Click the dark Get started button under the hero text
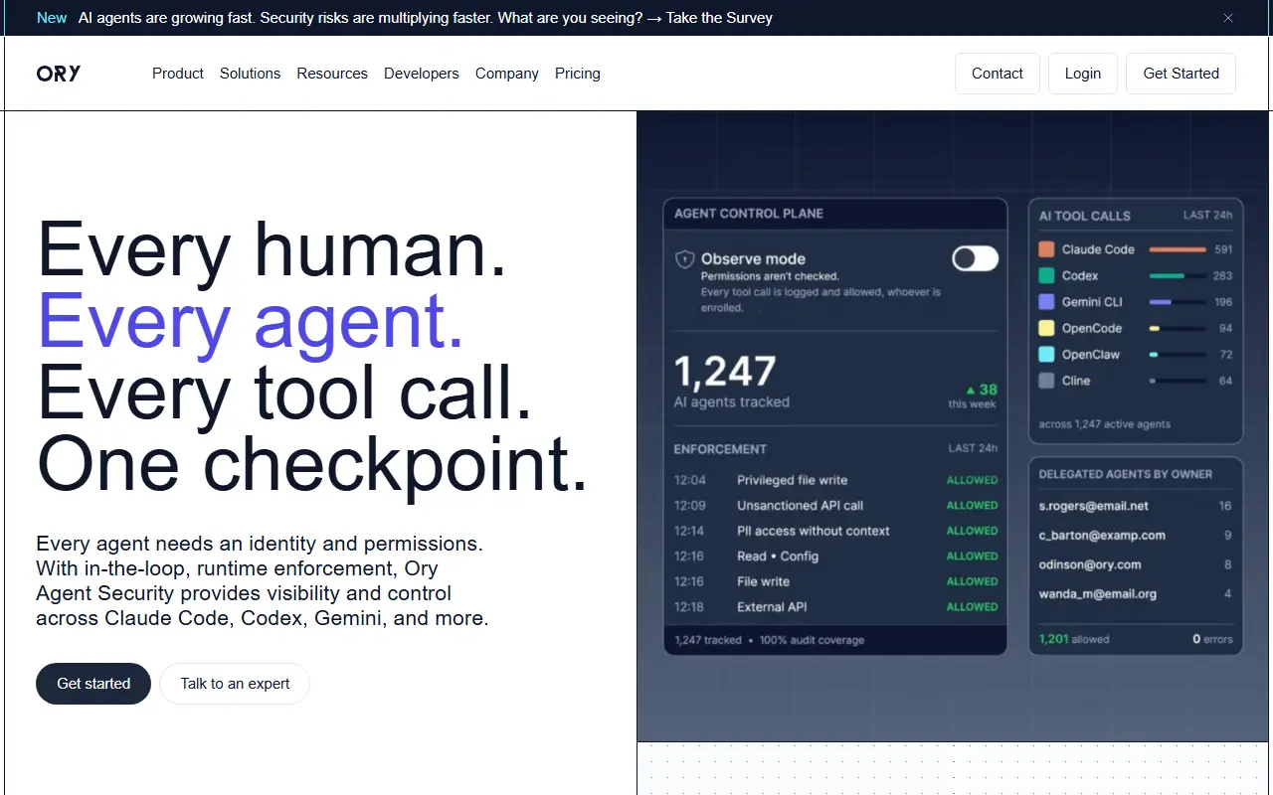Viewport: 1273px width, 795px height. [93, 684]
